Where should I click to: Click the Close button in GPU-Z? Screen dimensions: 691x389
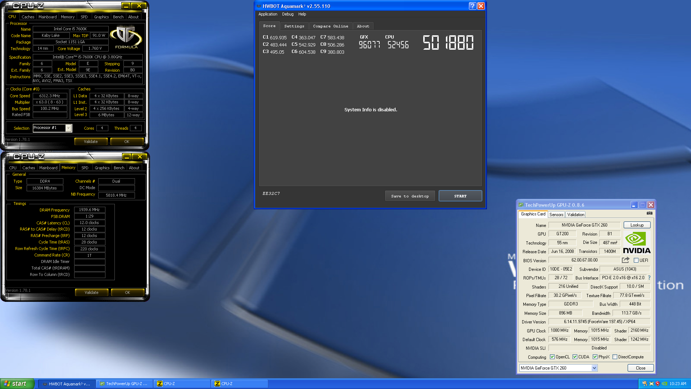tap(640, 368)
